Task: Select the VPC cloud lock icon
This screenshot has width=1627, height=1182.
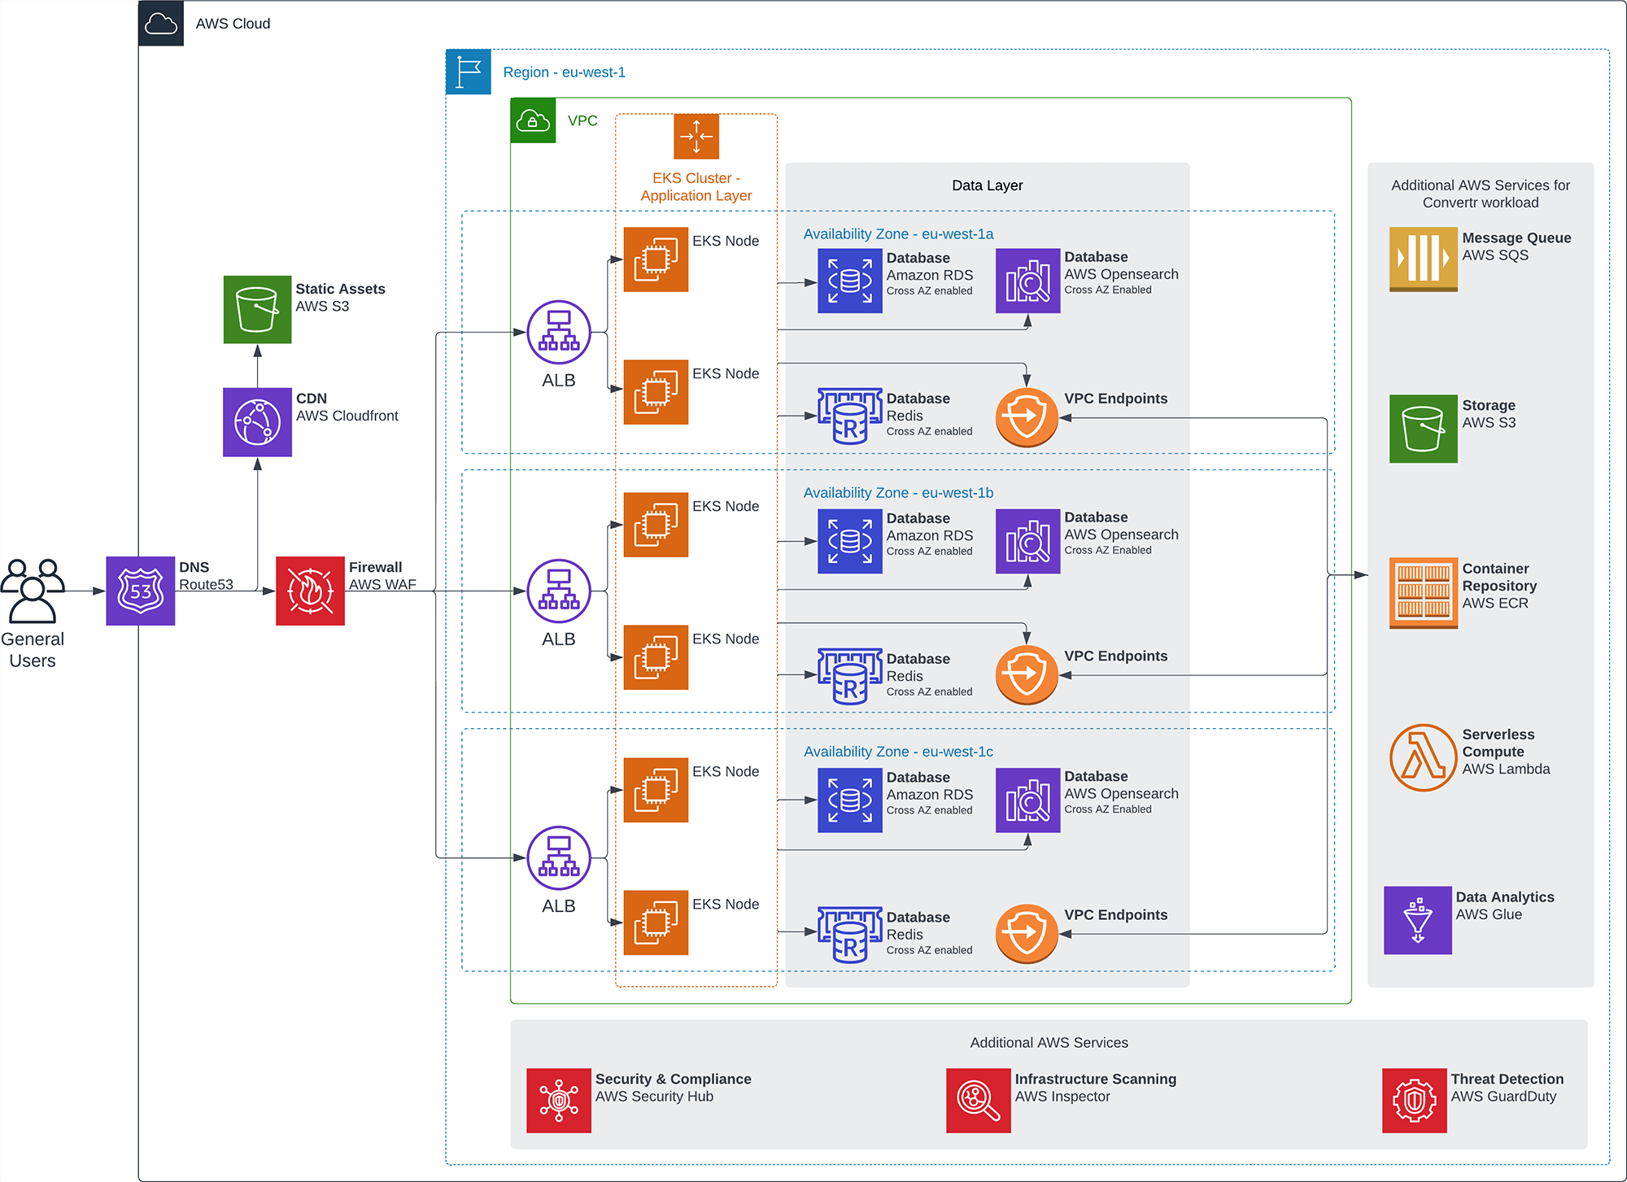Action: (533, 120)
